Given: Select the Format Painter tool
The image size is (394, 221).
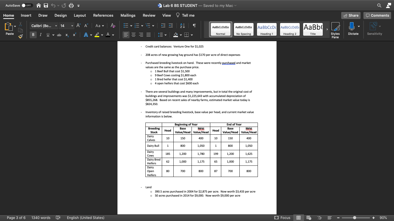Looking at the screenshot, I should [x=20, y=36].
